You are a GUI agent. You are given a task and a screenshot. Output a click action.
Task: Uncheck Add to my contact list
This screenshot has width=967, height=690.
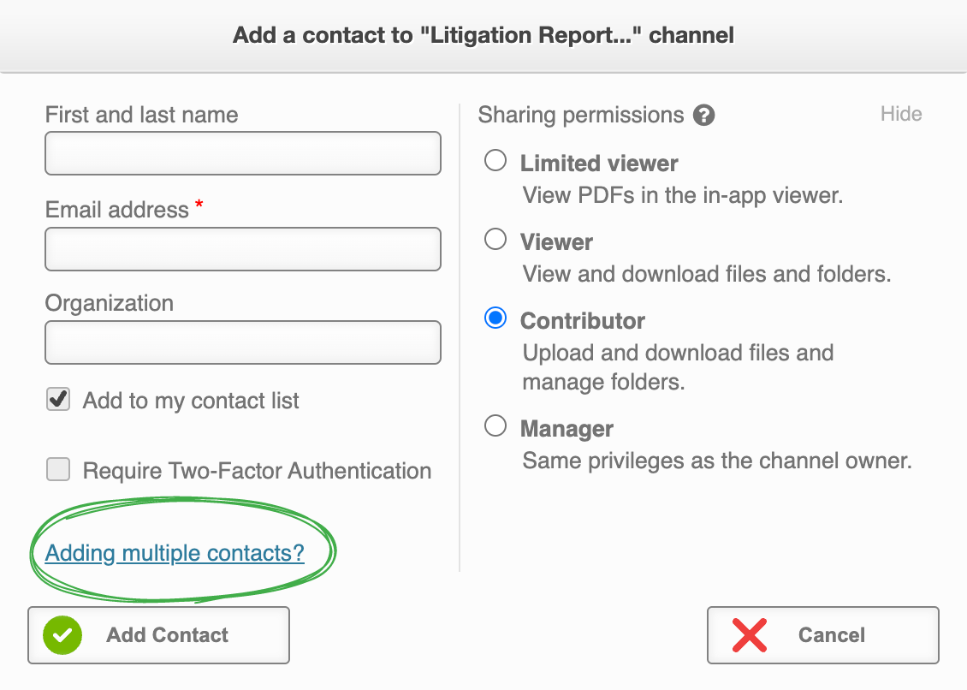click(57, 399)
